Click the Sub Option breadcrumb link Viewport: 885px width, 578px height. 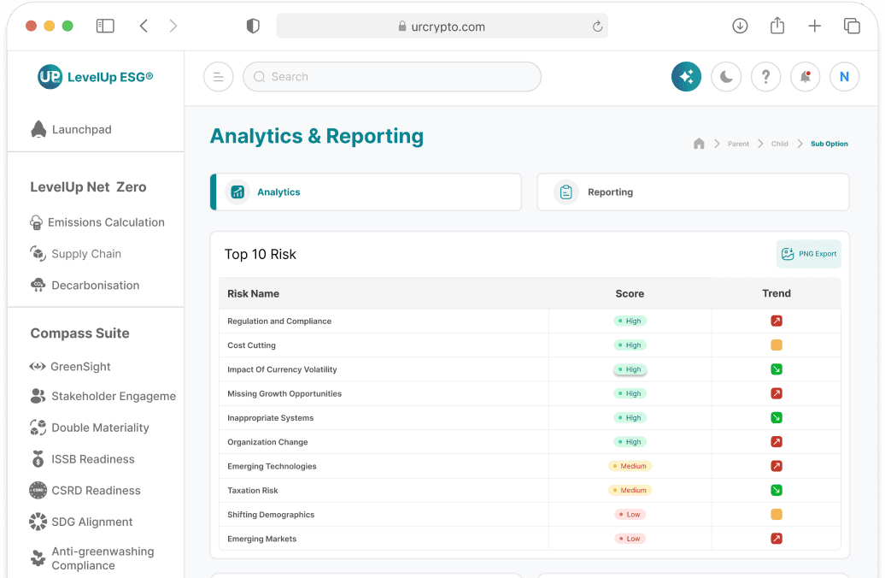click(828, 144)
